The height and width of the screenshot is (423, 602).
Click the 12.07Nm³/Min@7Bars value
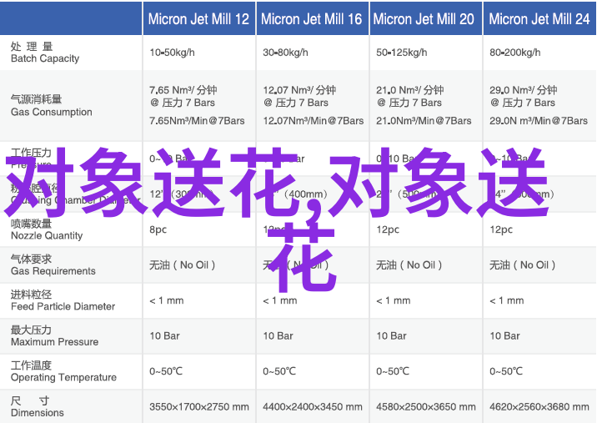tap(313, 121)
